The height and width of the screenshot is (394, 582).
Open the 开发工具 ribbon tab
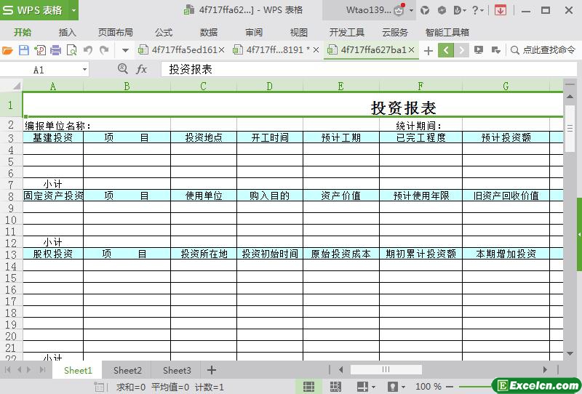pyautogui.click(x=347, y=32)
